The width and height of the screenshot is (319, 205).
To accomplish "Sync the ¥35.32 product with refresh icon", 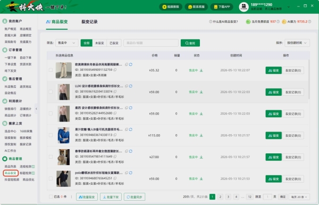I will (131, 64).
